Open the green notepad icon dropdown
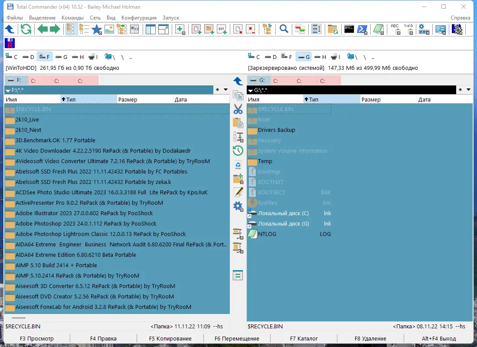 tap(379, 29)
